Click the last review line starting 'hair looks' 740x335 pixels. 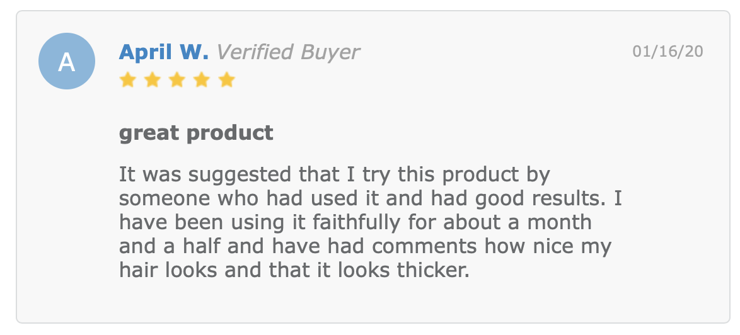tap(294, 270)
